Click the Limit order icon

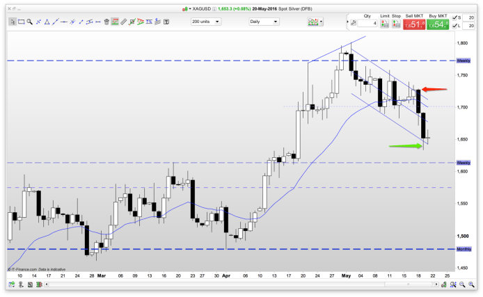(385, 24)
